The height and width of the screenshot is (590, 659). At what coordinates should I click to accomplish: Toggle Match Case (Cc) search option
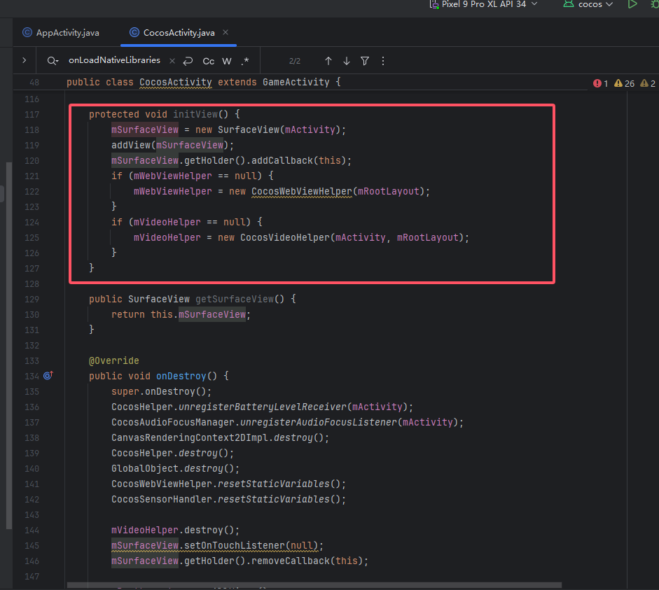209,61
